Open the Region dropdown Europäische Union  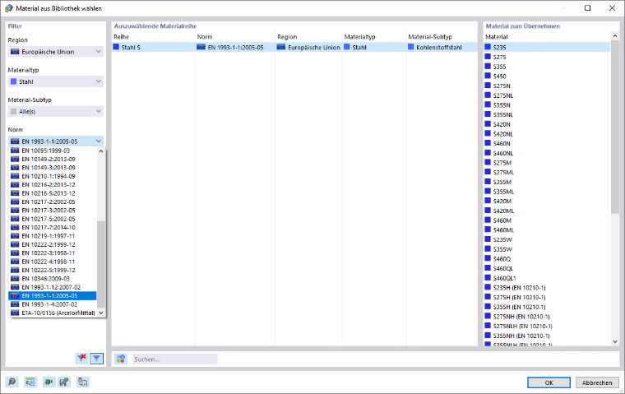(x=56, y=52)
